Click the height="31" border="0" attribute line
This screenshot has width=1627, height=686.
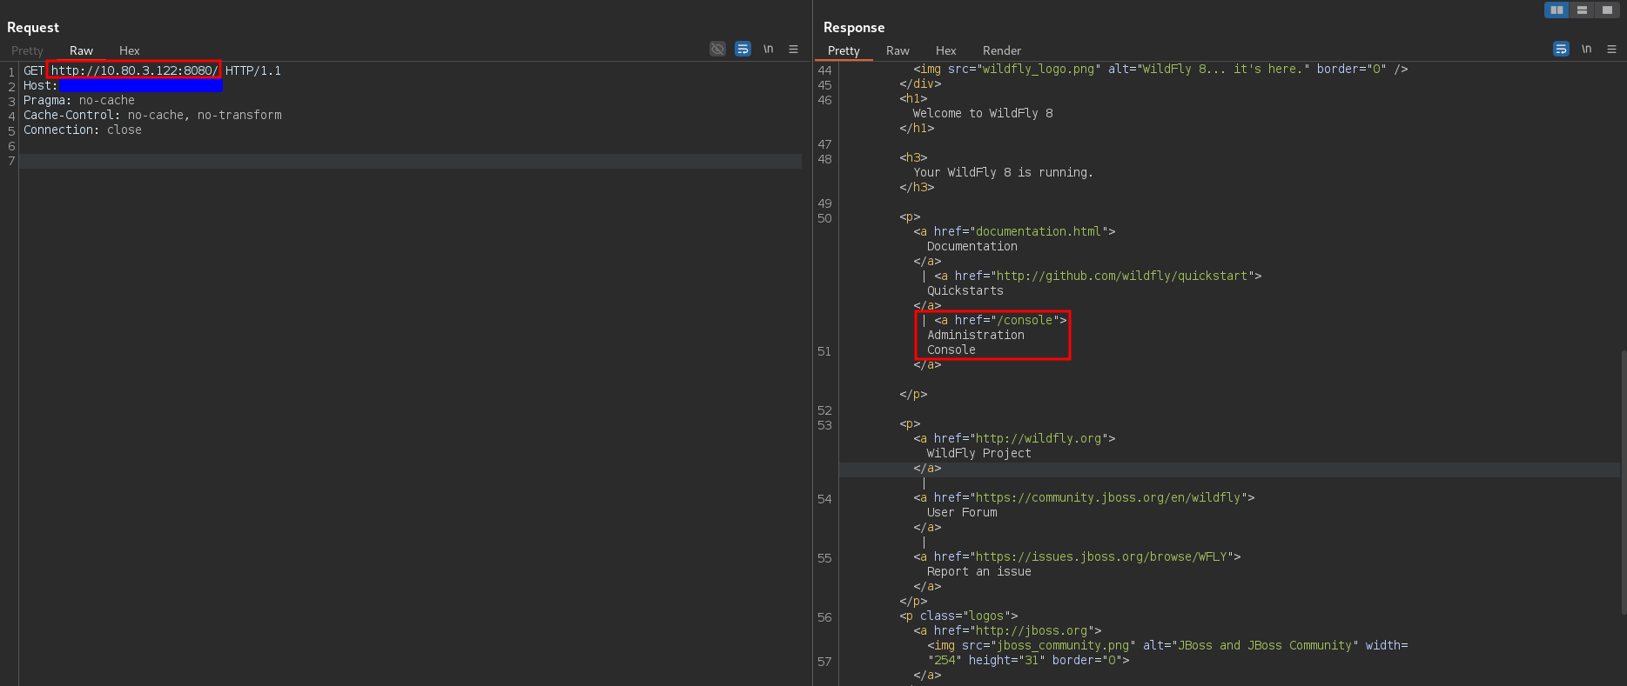(x=1028, y=660)
